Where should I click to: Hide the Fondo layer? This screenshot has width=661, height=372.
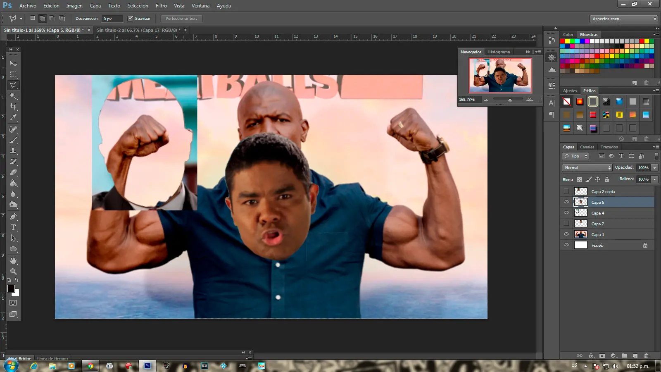[566, 245]
